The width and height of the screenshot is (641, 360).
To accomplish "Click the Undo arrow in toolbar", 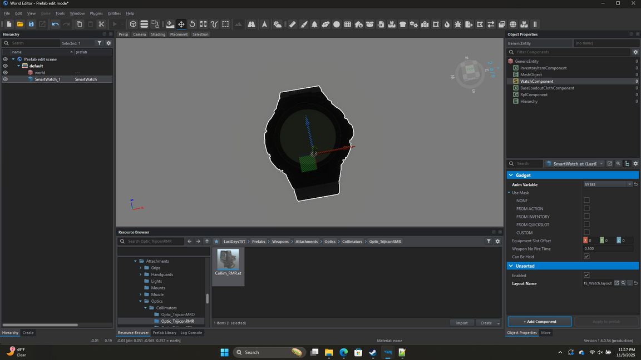I will 55,24.
